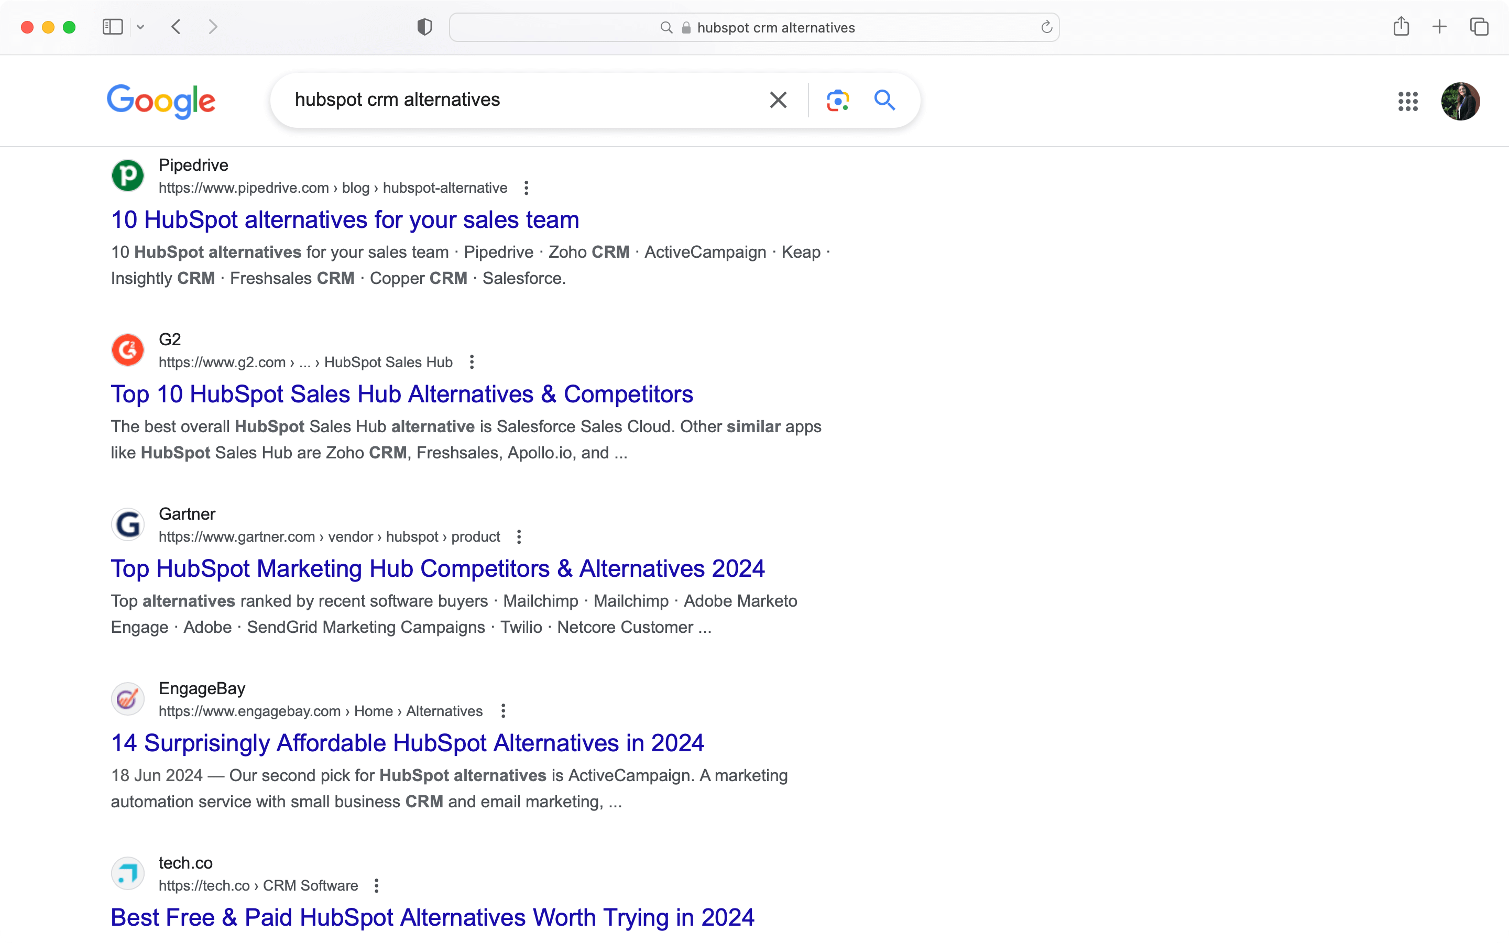Click the Safari address bar
Viewport: 1509px width, 943px height.
coord(754,27)
